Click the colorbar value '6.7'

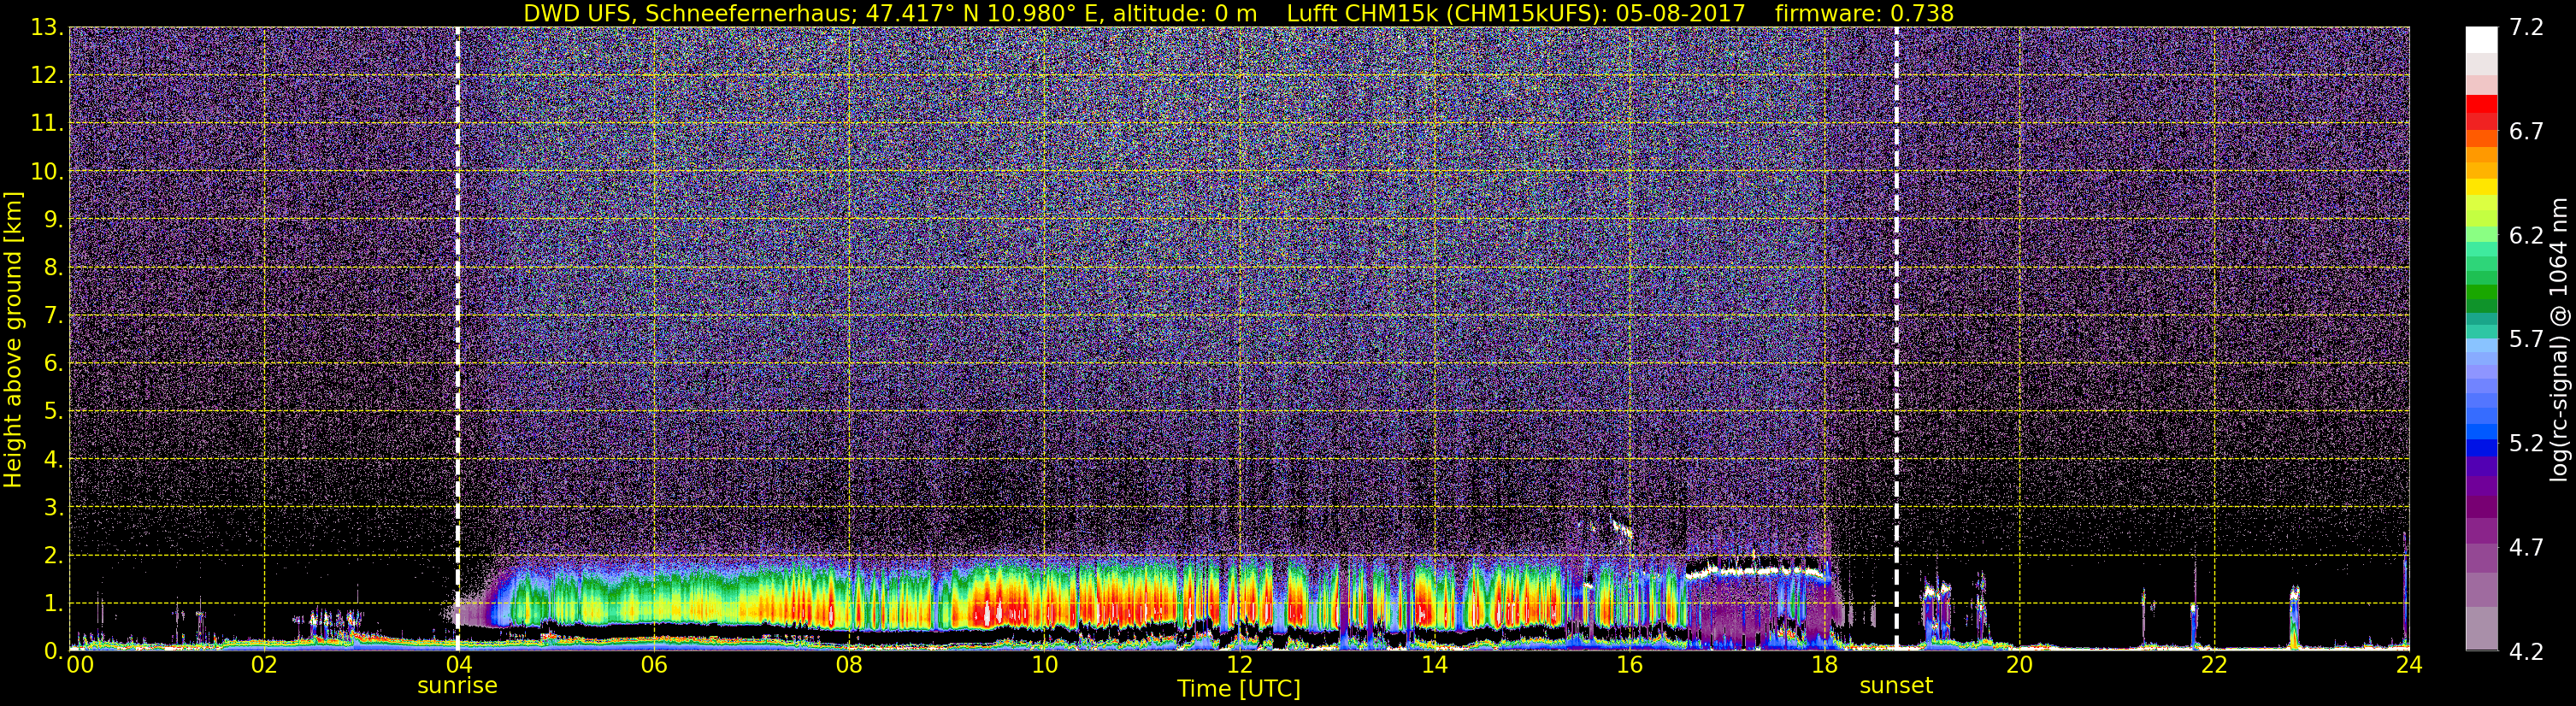[2526, 131]
